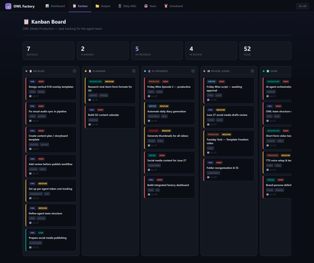
Task: Click the Planning column count badge
Action: click(x=134, y=71)
